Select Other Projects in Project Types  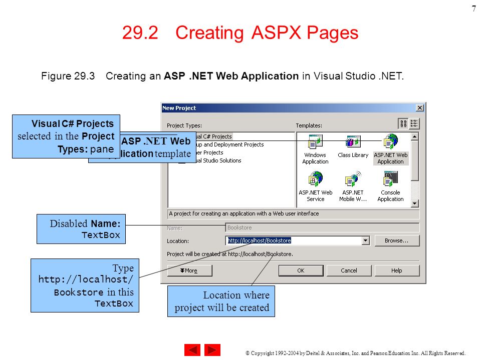tap(210, 152)
